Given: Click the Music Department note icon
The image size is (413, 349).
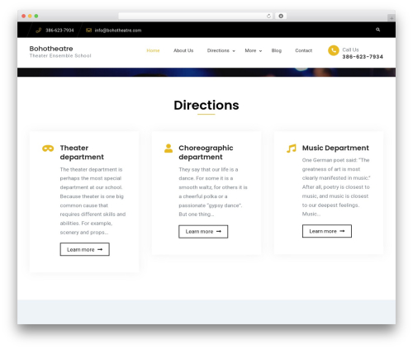Looking at the screenshot, I should coord(292,149).
